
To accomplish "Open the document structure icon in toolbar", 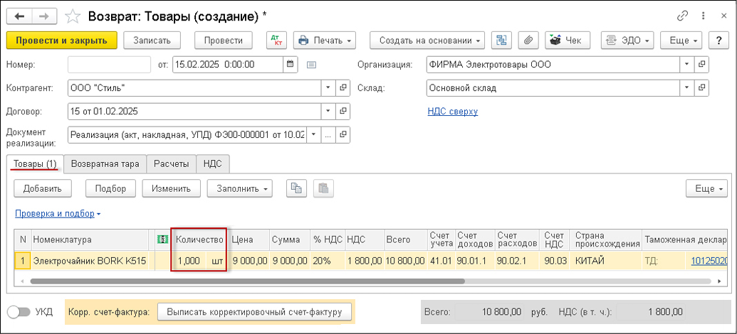I will point(500,41).
